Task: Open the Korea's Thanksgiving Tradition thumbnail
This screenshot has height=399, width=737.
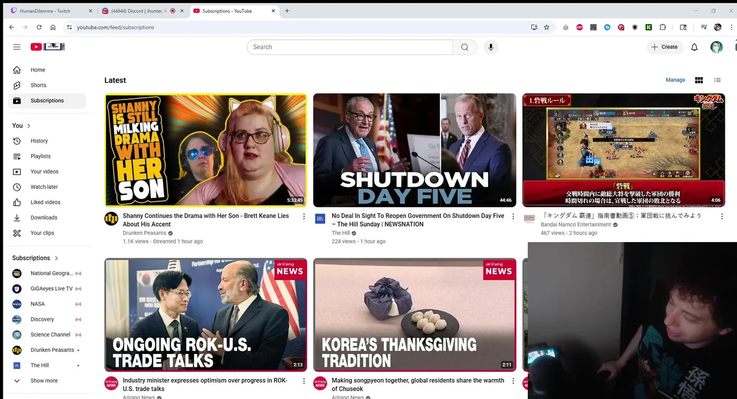Action: (x=415, y=315)
